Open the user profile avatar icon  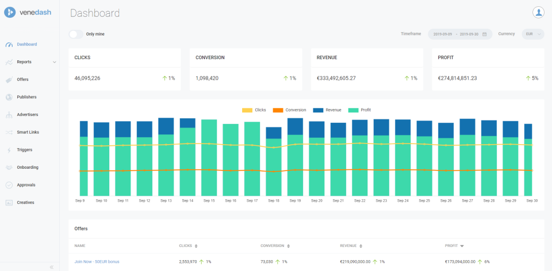[538, 12]
